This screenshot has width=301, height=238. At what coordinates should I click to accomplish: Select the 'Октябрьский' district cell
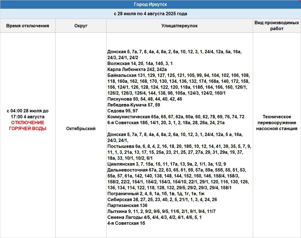click(81, 129)
